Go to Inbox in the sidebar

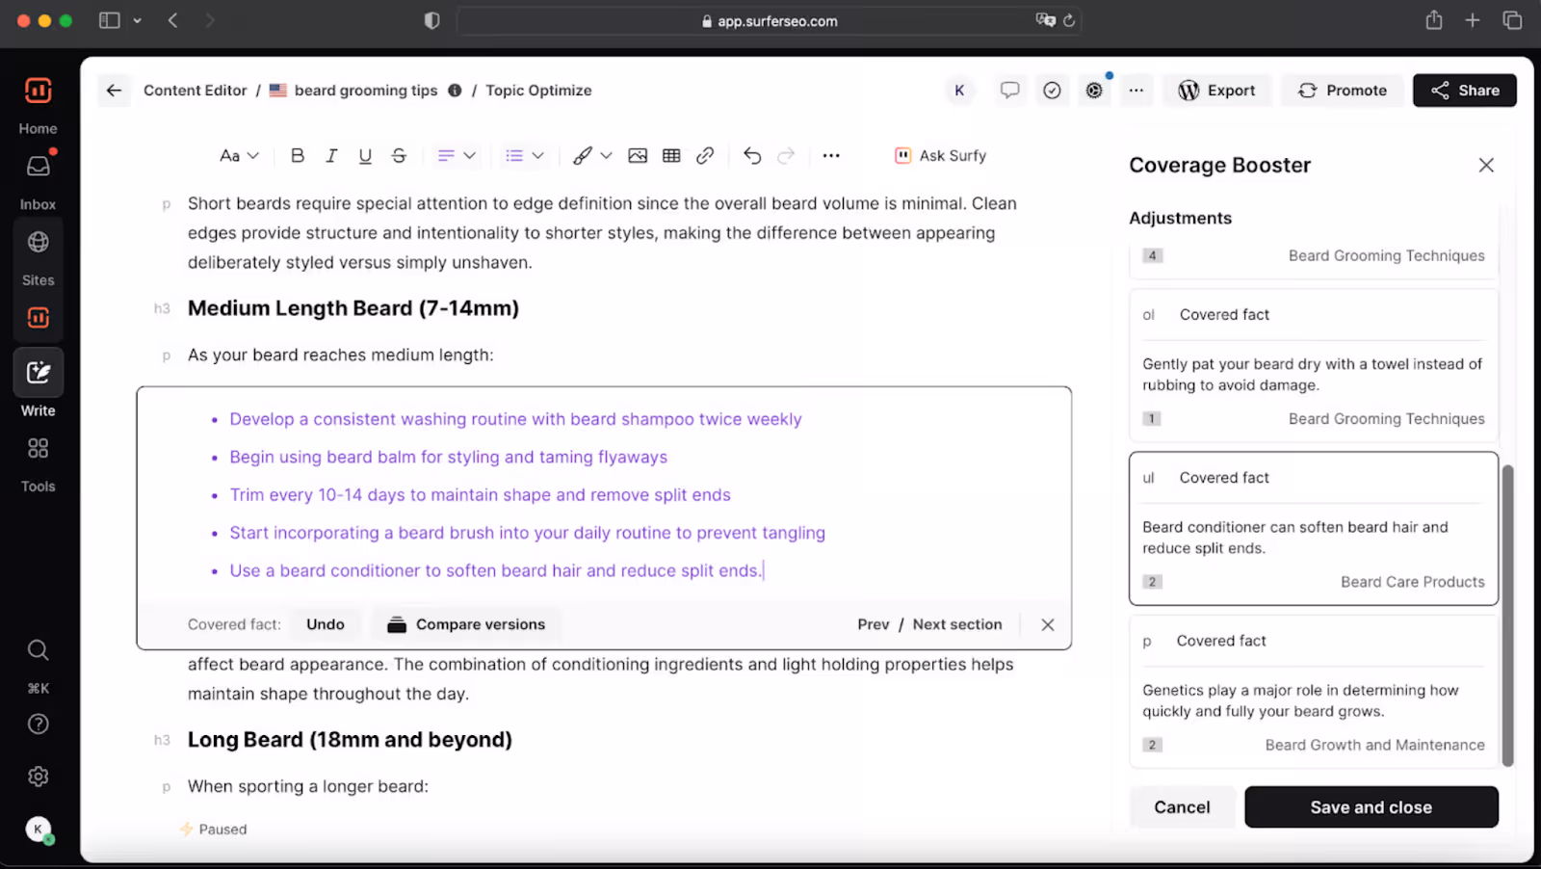pos(39,178)
